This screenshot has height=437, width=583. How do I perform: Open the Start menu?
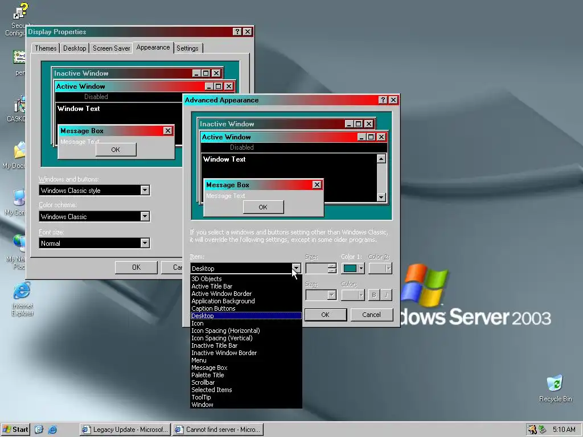(15, 430)
